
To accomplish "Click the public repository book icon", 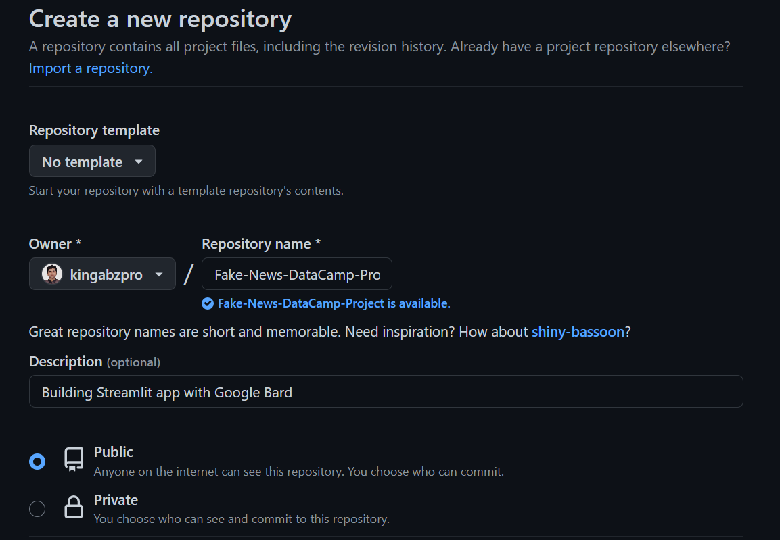I will [74, 459].
